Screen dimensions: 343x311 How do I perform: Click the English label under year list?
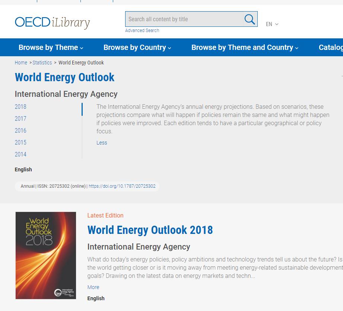[23, 169]
